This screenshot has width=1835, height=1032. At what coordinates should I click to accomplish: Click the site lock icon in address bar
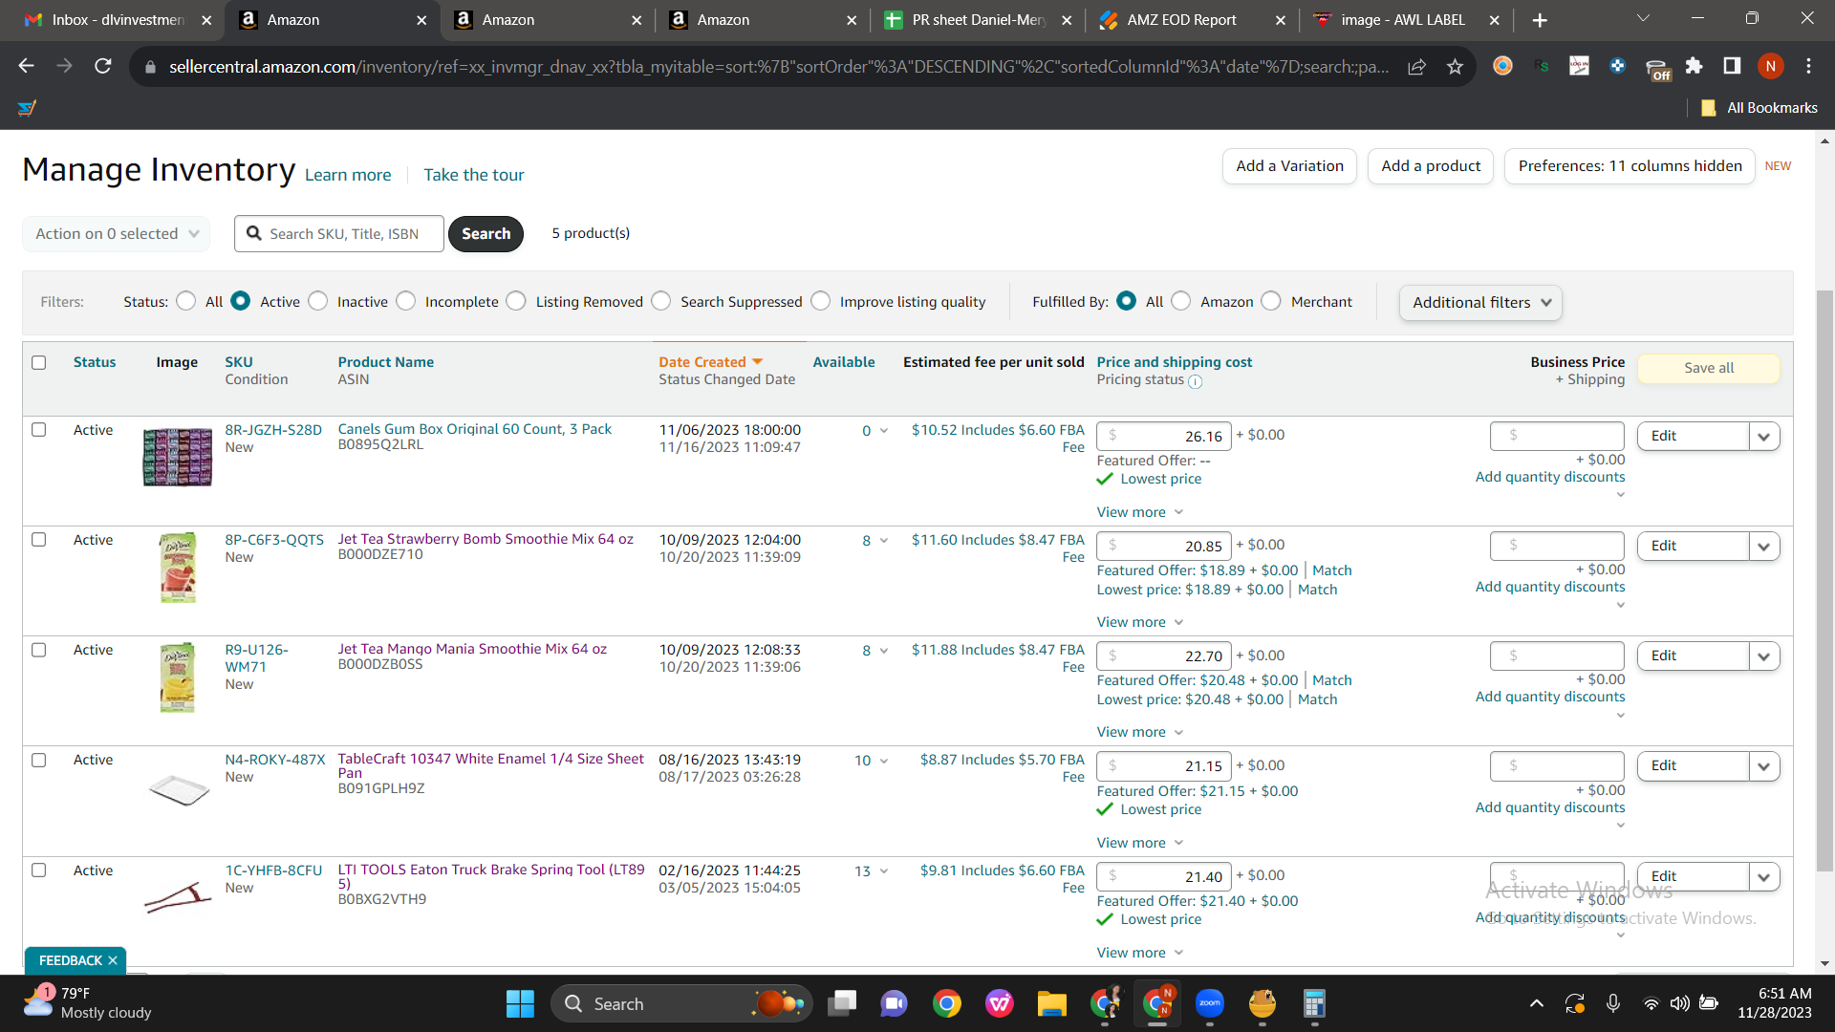coord(150,67)
